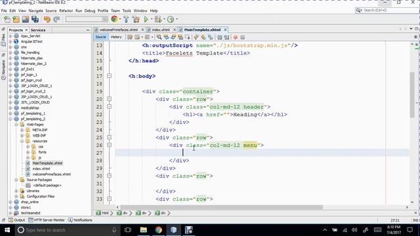Viewport: 420px width, 236px height.
Task: Open the Output window button
Action: 16,220
